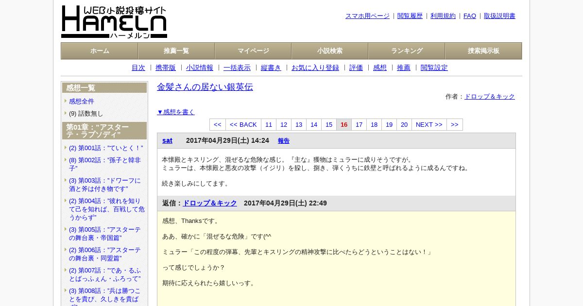Open 推薦 recommend link in submenu
The width and height of the screenshot is (583, 306).
pyautogui.click(x=404, y=68)
